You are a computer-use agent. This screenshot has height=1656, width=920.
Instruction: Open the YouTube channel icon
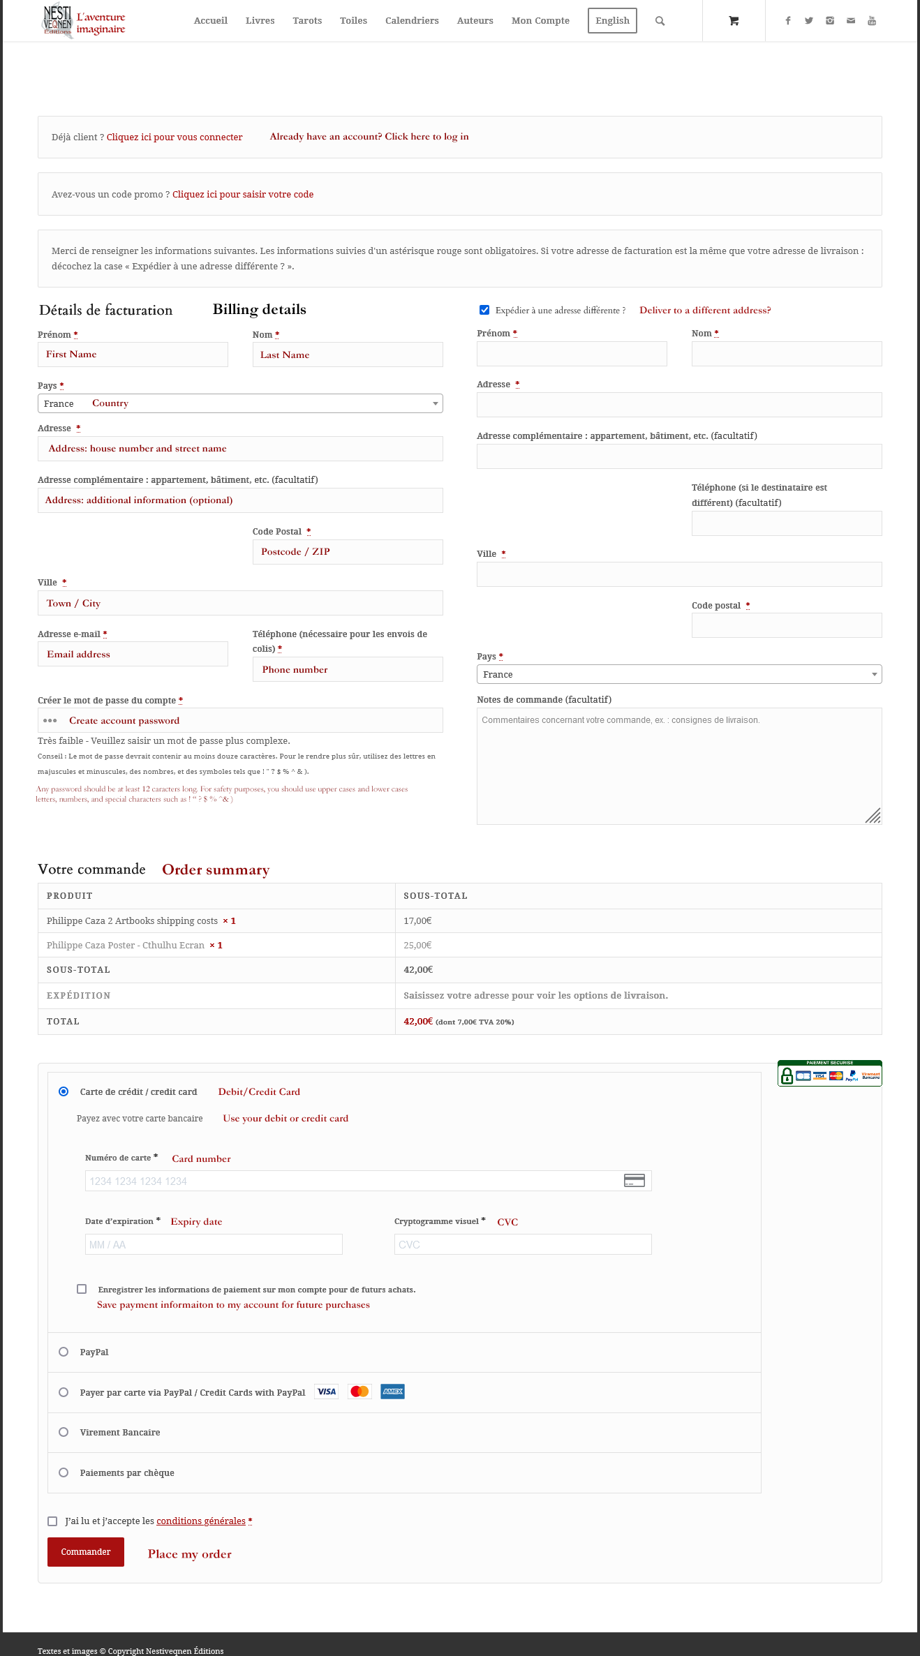(872, 21)
